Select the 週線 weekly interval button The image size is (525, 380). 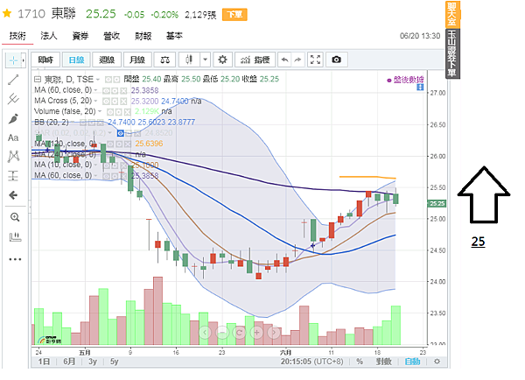pyautogui.click(x=107, y=60)
